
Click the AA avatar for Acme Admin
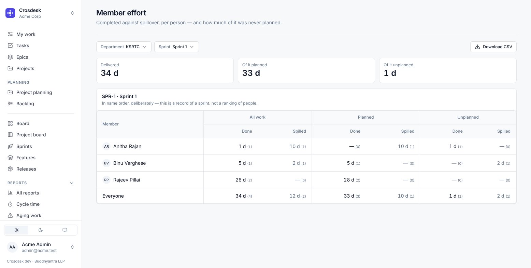[12, 247]
